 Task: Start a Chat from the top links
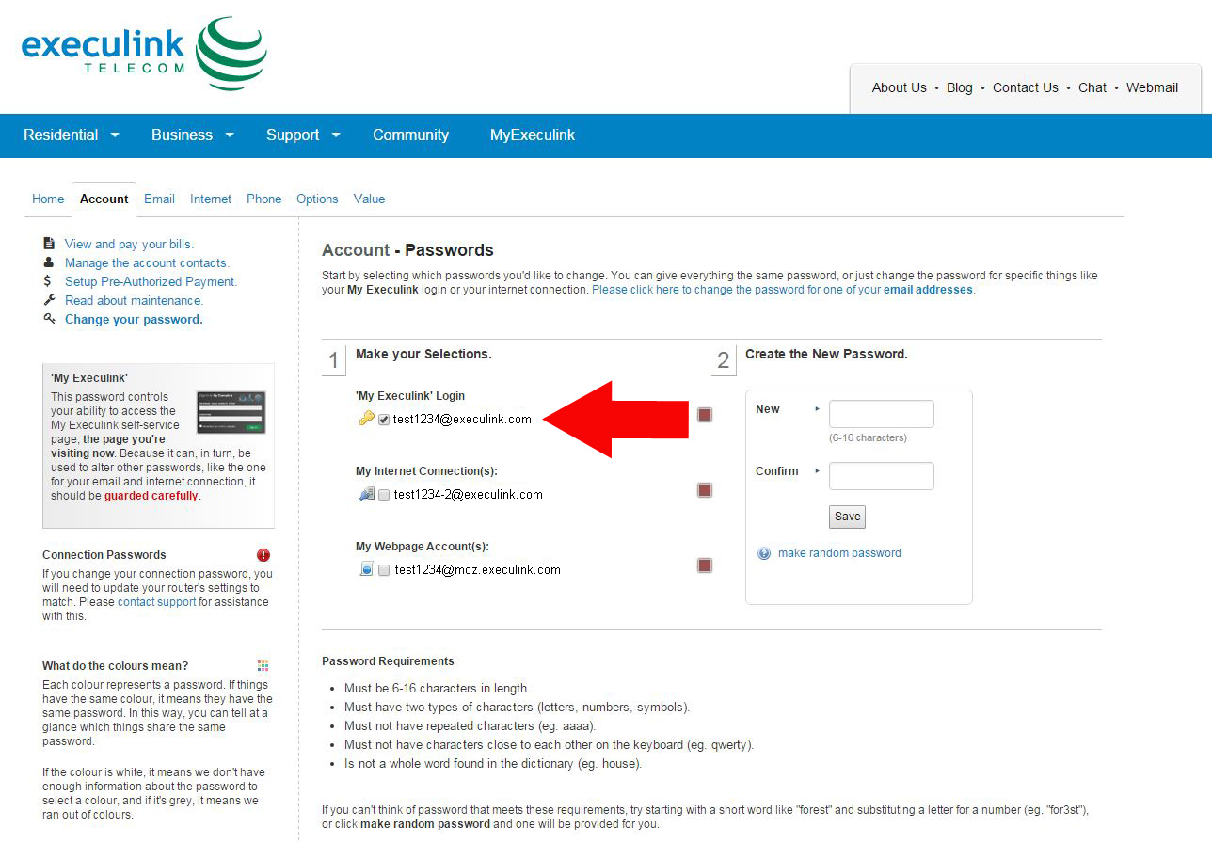click(1092, 87)
